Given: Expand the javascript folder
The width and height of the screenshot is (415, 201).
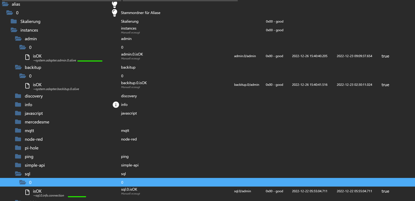Looking at the screenshot, I should pyautogui.click(x=18, y=113).
